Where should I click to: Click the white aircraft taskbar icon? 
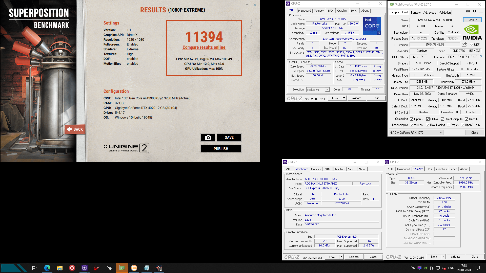[109, 268]
